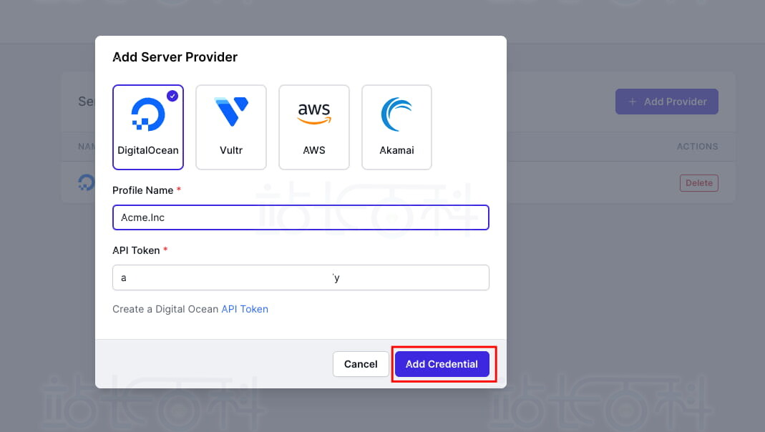This screenshot has height=432, width=765.
Task: Click the ACTIONS column header
Action: [x=697, y=147]
